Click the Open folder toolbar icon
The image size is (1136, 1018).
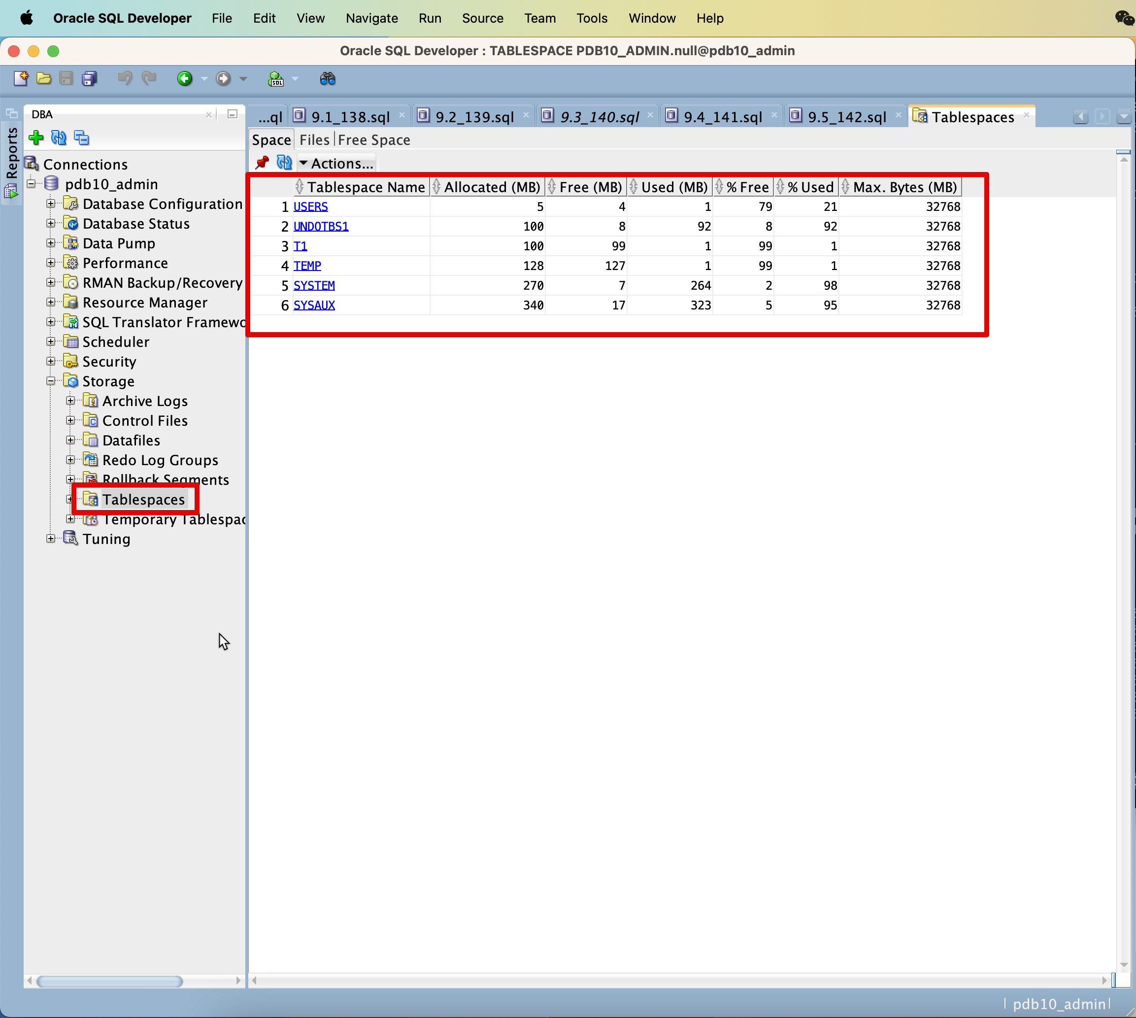point(44,79)
